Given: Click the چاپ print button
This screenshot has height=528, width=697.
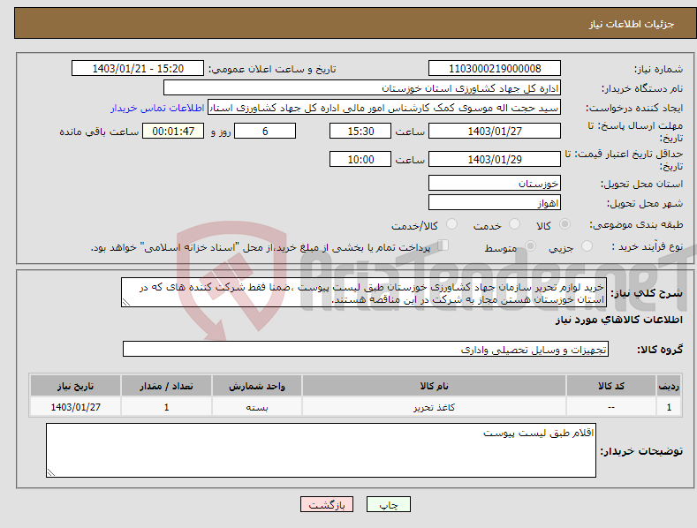Looking at the screenshot, I should (x=389, y=504).
